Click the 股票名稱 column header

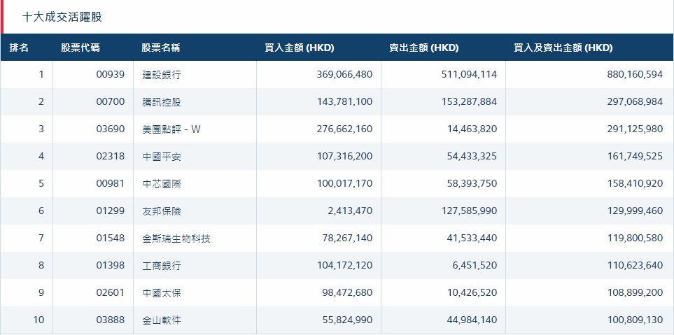(161, 48)
